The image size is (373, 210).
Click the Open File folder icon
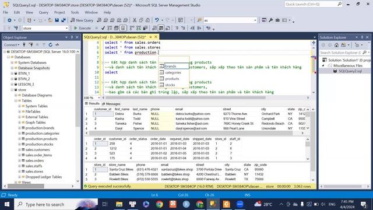pos(50,20)
